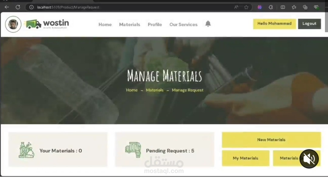Click the Manage Materials heading
328x178 pixels.
coord(164,76)
